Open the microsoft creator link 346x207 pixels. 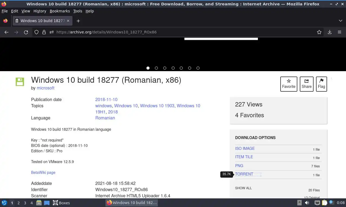tap(45, 88)
